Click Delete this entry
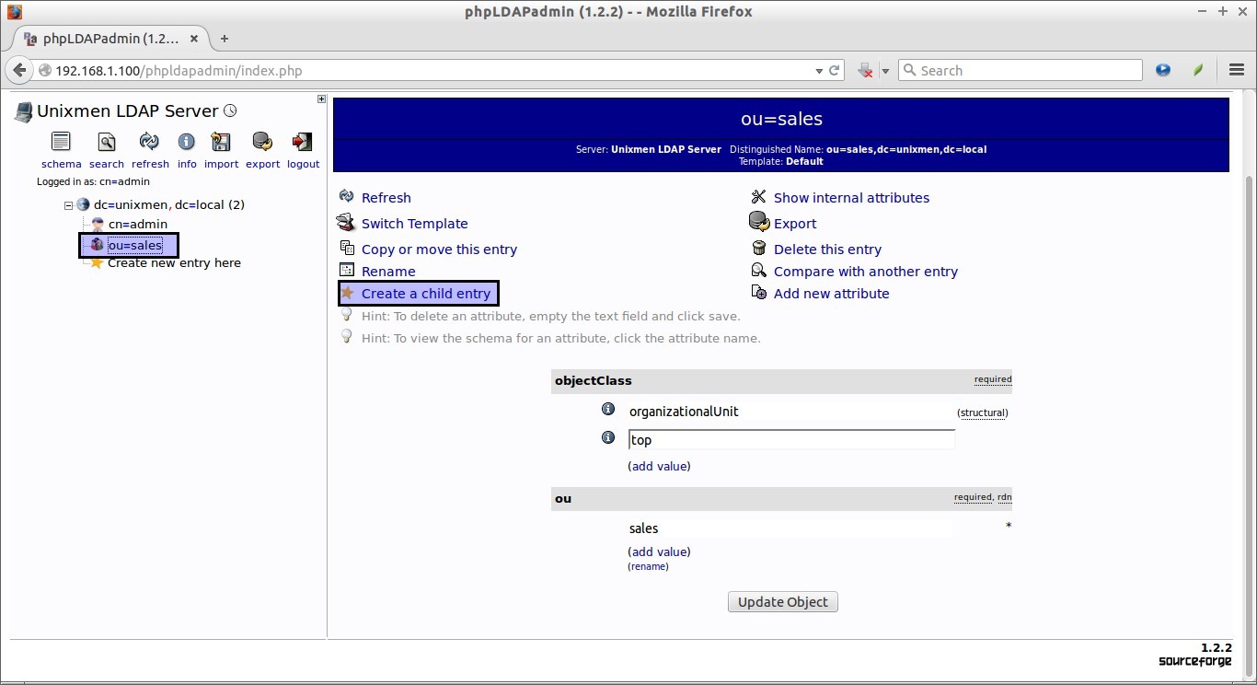 pyautogui.click(x=827, y=250)
